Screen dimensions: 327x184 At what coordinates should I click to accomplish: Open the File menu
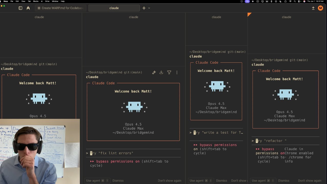(x=12, y=1)
